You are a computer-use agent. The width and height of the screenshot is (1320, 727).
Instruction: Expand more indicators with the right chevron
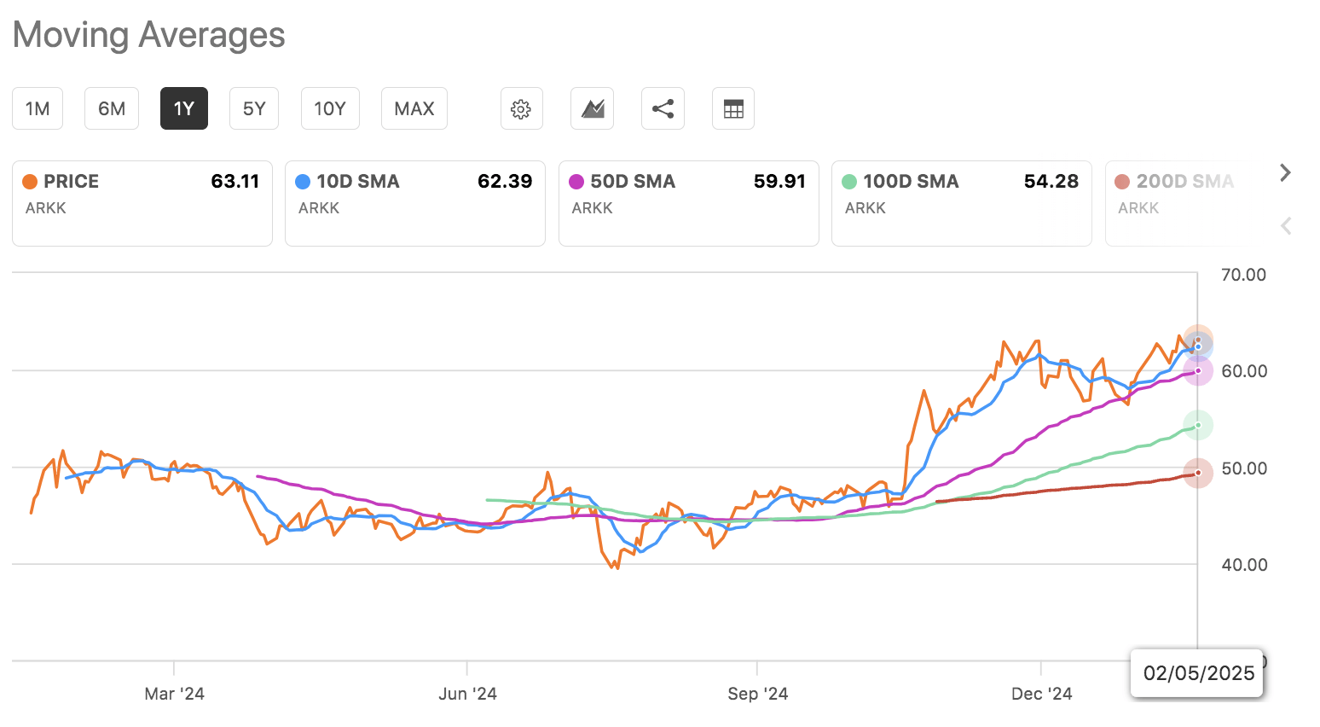pos(1285,172)
